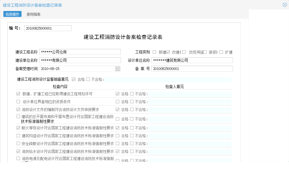Uncheck the 改建 project type checkbox
289x191 pixels.
168,52
